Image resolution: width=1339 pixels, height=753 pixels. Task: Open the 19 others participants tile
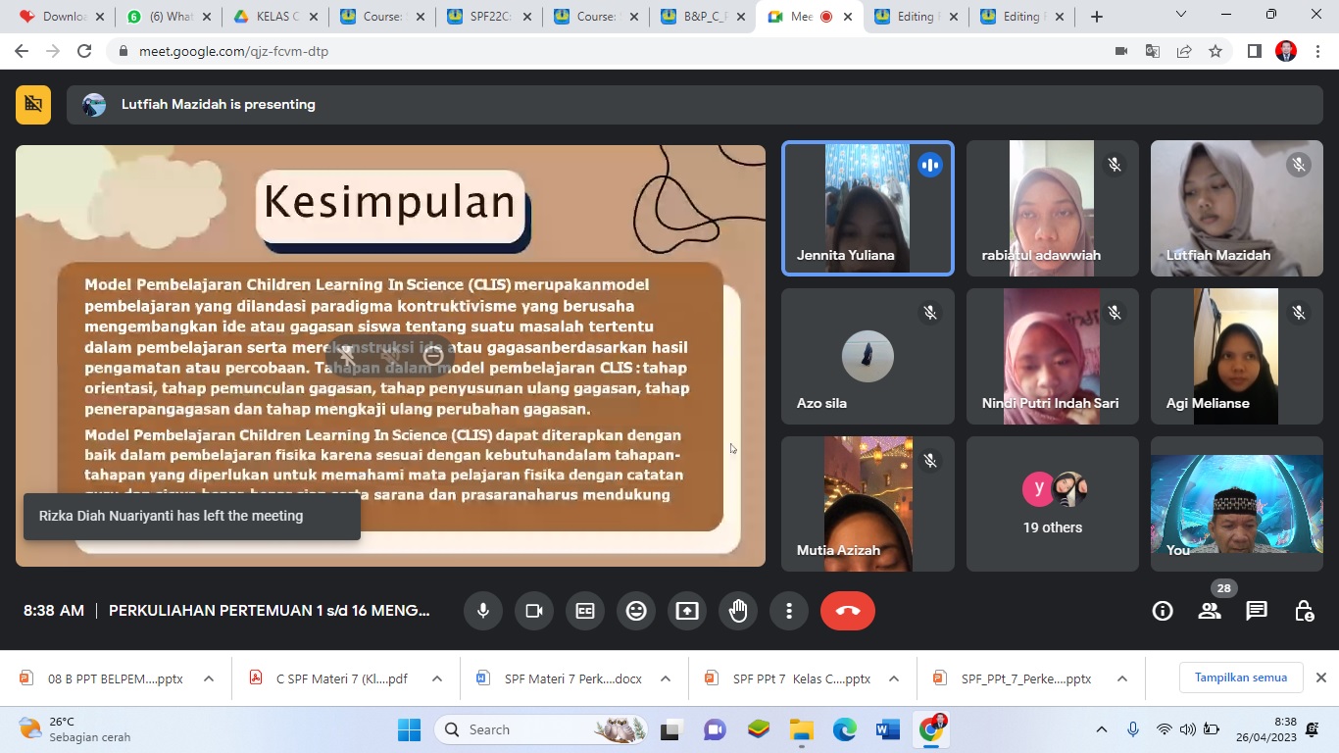tap(1052, 504)
